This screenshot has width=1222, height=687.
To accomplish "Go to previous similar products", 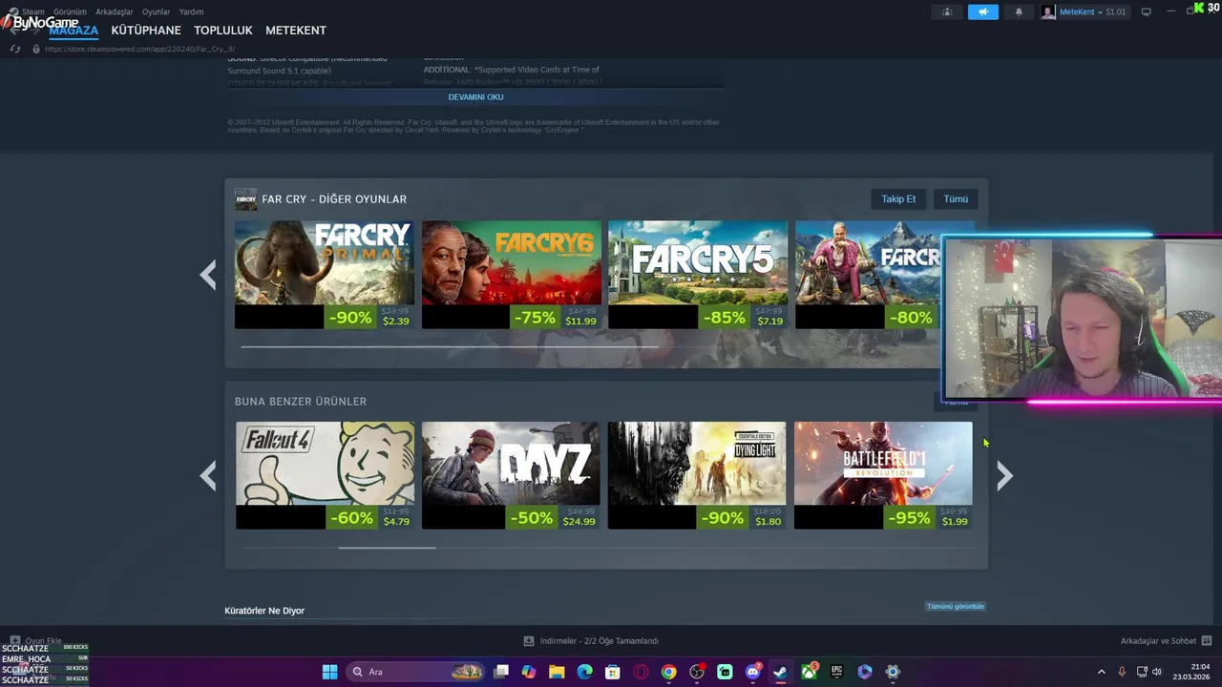I will click(x=208, y=475).
